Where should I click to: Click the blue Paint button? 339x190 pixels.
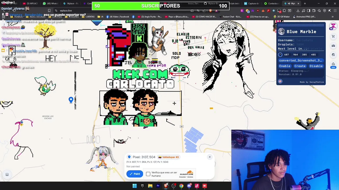(x=135, y=174)
